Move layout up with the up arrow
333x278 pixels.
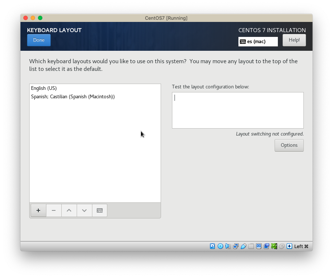tap(69, 210)
